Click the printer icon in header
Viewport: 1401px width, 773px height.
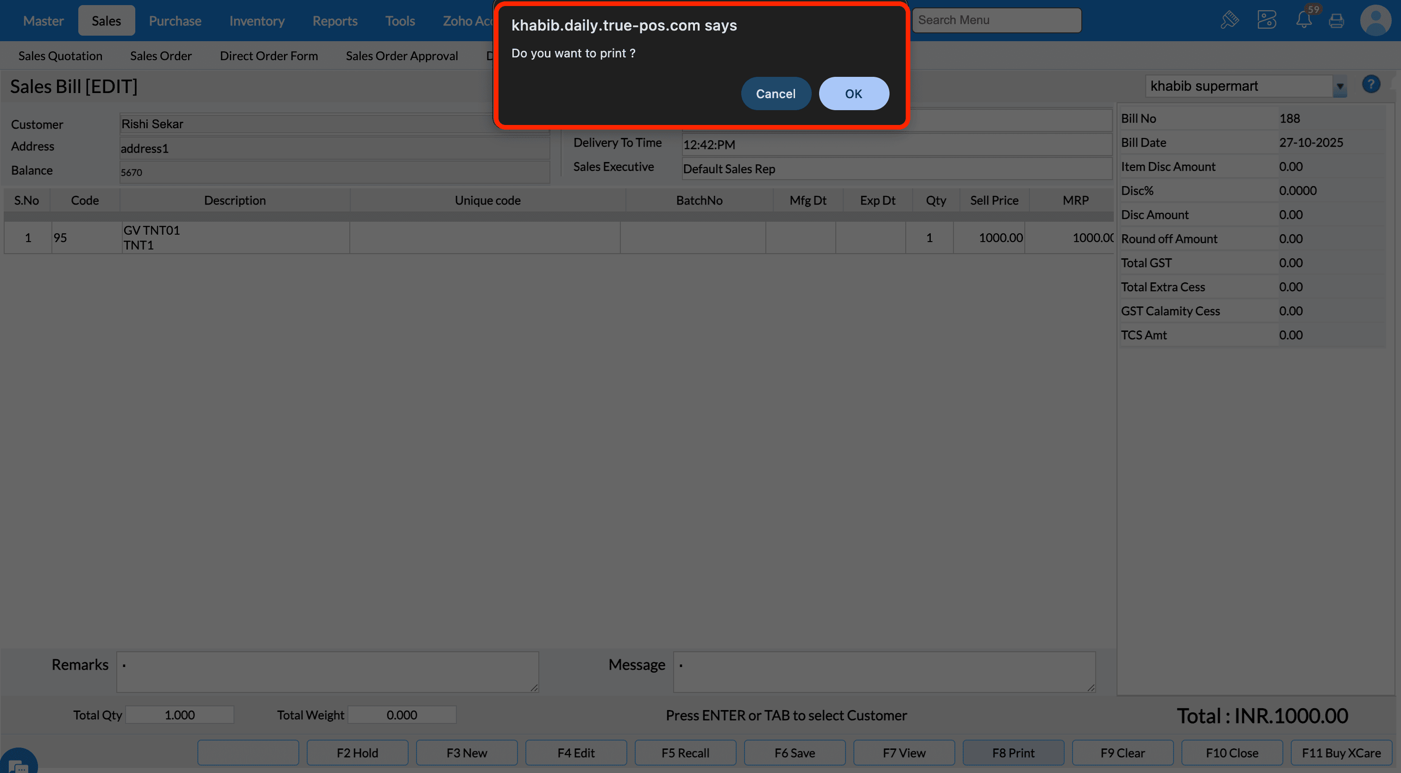tap(1336, 21)
